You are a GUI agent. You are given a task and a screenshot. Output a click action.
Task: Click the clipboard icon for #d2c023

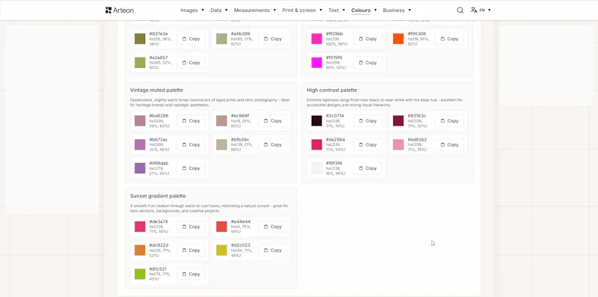(x=266, y=251)
